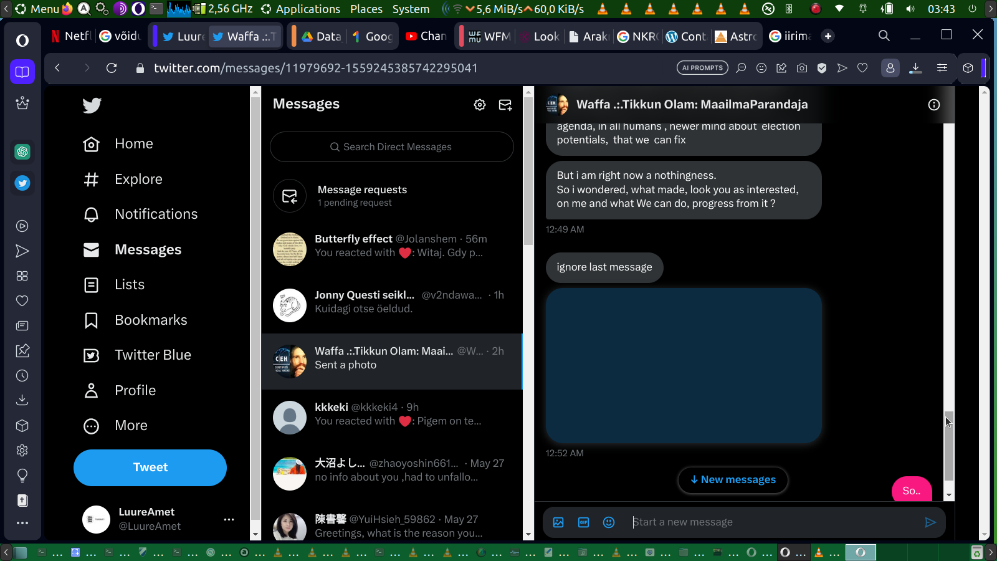Image resolution: width=997 pixels, height=561 pixels.
Task: Open ChatGPT in Opera sidebar
Action: [22, 151]
